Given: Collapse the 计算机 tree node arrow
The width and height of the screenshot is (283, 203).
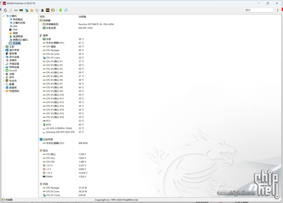Looking at the screenshot, I should (x=3, y=16).
